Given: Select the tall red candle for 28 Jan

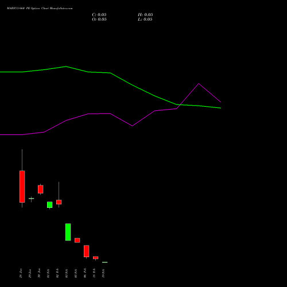Looking at the screenshot, I should coord(22,187).
